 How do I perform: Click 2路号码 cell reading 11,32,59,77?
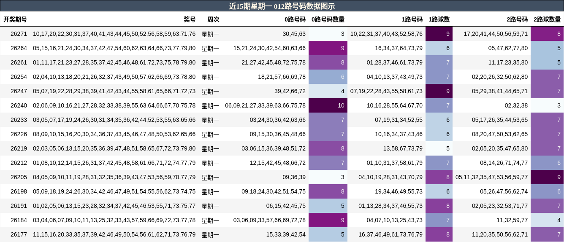coord(512,220)
